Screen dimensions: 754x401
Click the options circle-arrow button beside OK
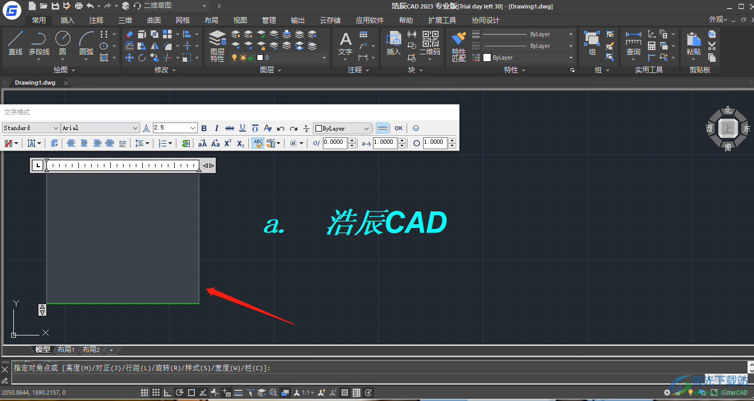(416, 128)
